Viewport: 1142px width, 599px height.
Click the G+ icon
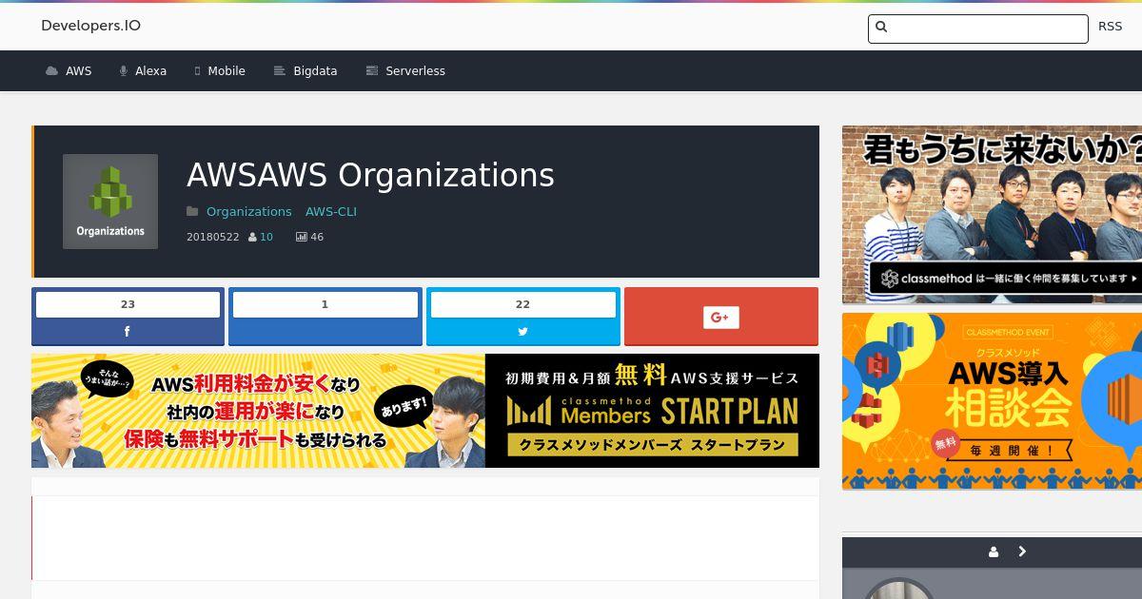tap(721, 318)
